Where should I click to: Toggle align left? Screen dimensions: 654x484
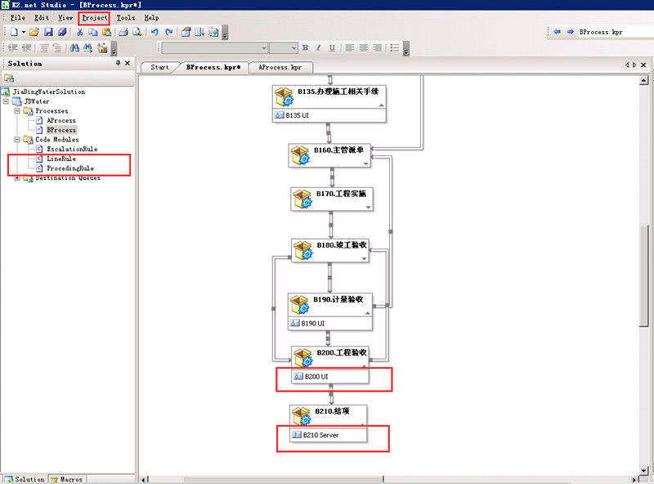point(350,47)
